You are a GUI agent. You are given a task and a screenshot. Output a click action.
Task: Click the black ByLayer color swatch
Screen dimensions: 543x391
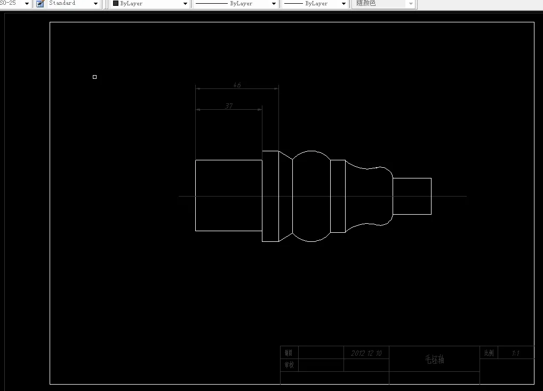[116, 3]
